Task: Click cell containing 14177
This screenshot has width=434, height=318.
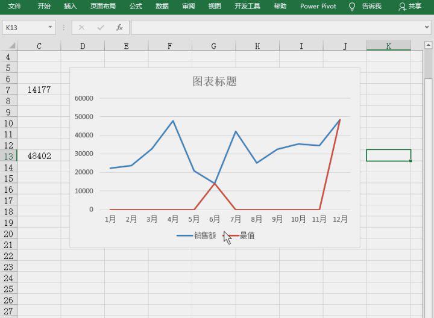Action: [39, 90]
